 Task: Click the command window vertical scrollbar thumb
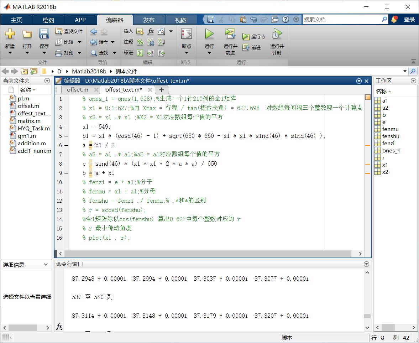367,316
